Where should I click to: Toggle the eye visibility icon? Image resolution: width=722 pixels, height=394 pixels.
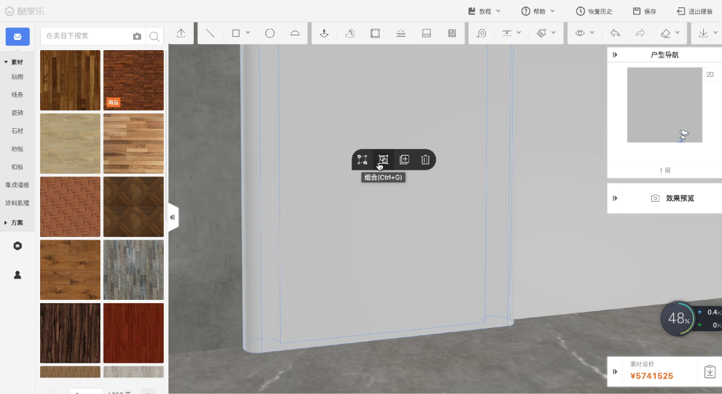coord(580,33)
